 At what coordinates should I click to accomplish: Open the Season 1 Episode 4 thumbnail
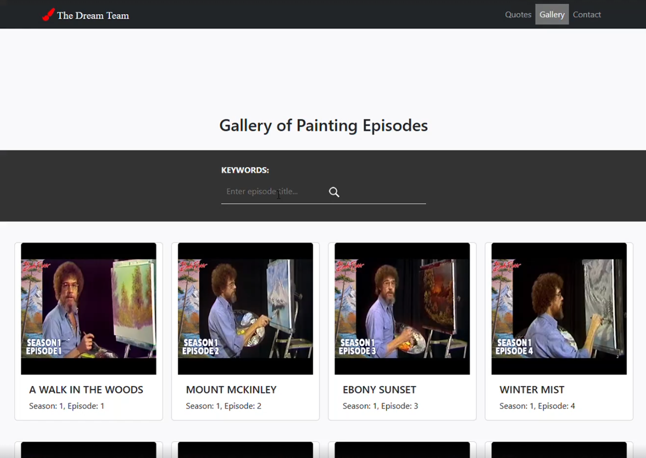[559, 309]
